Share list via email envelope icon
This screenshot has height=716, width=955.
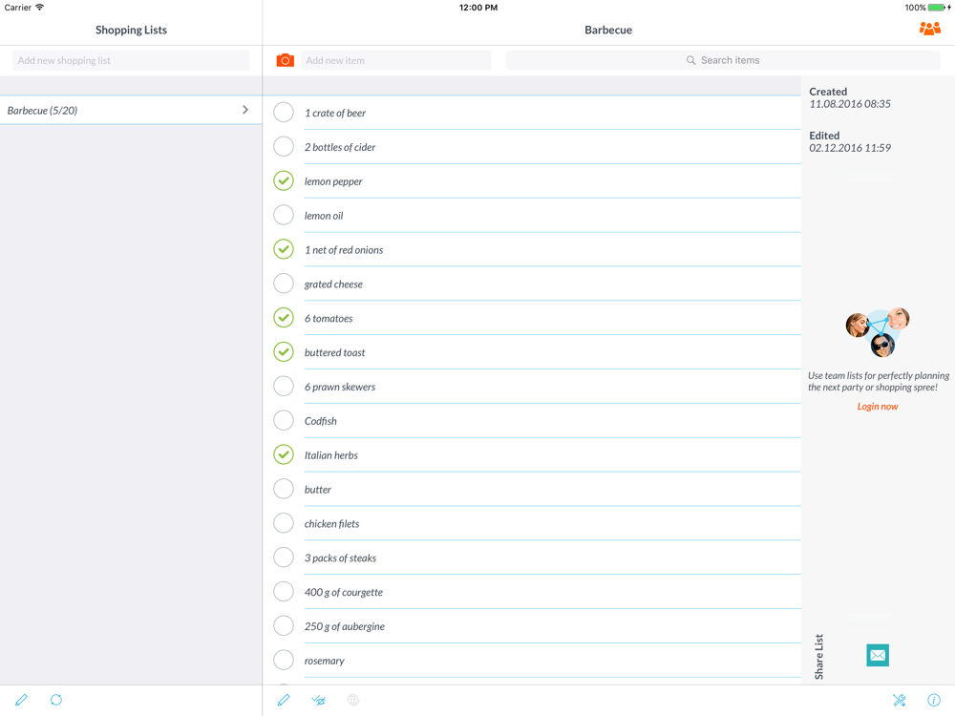click(x=877, y=655)
